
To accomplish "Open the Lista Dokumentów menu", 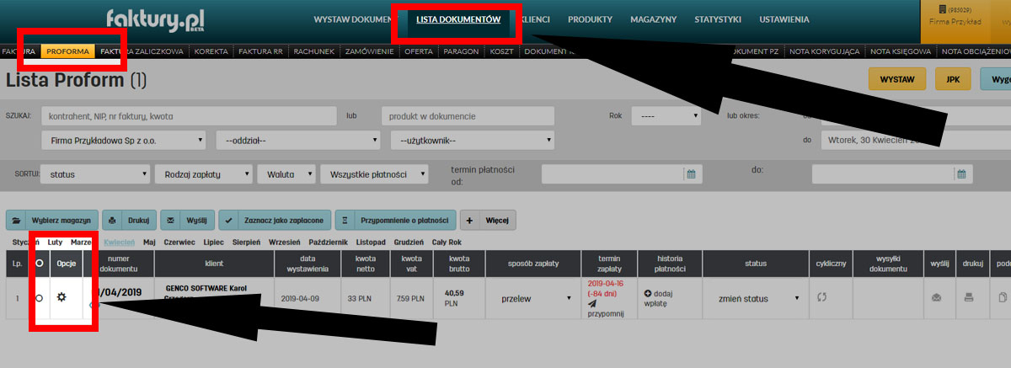I will click(x=458, y=19).
